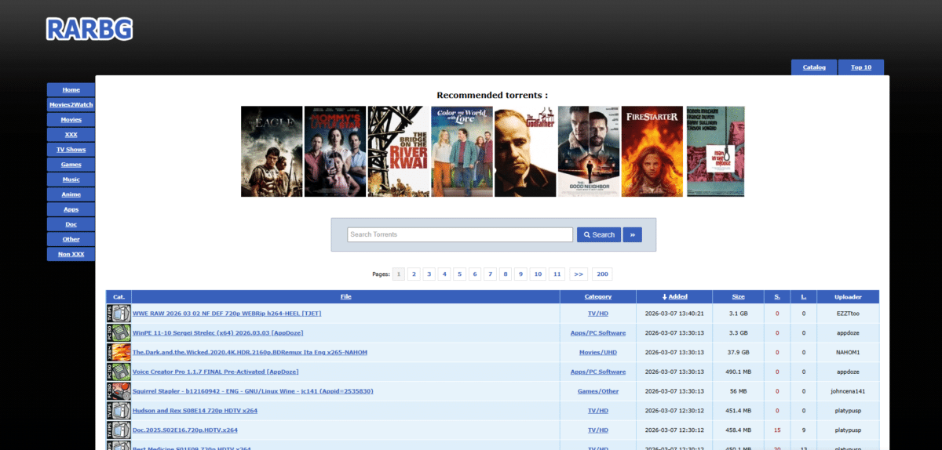This screenshot has height=450, width=942.
Task: Select Movies in the sidebar
Action: click(x=71, y=120)
